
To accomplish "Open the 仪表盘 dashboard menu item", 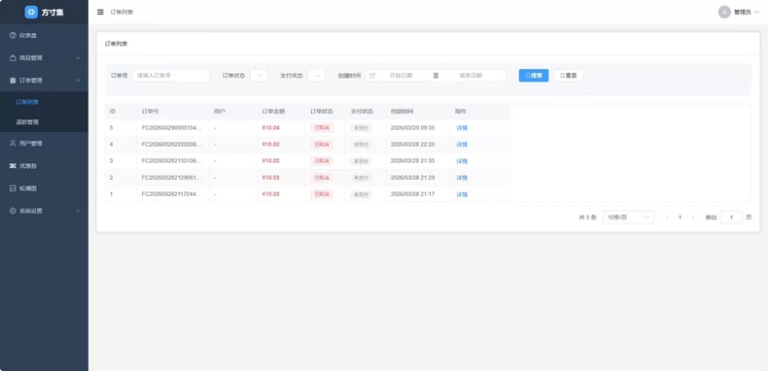I will [x=44, y=35].
